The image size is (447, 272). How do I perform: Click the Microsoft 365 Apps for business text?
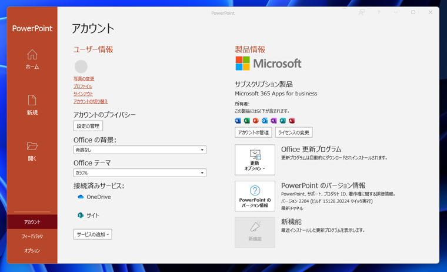[x=276, y=94]
